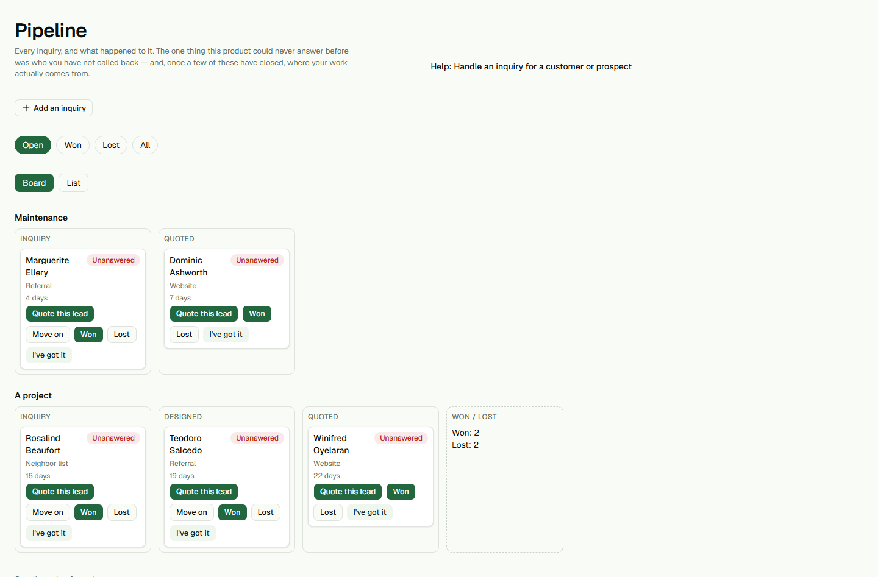
Task: Click Unanswered badge on Dominic Ashworth
Action: pyautogui.click(x=257, y=260)
